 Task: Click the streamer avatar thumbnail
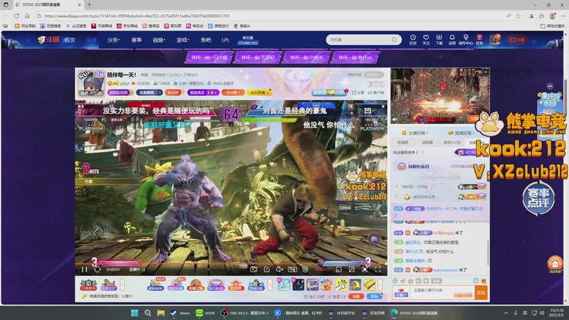pos(91,83)
